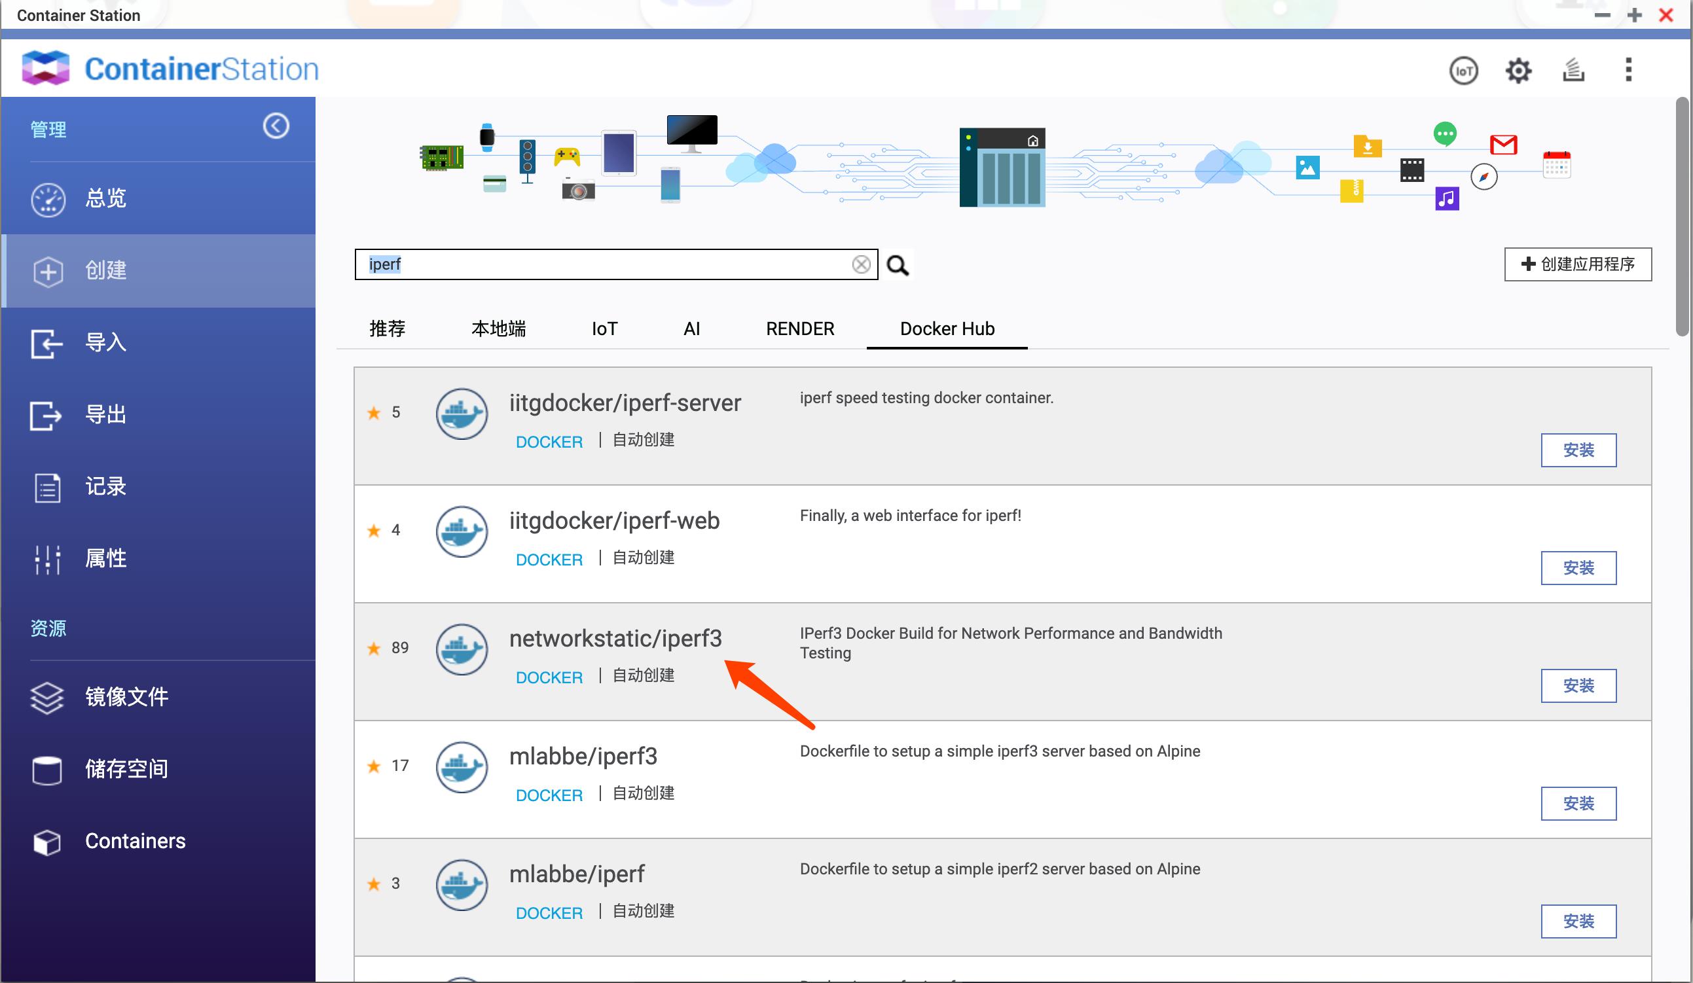
Task: Click the magnifier search button
Action: (x=898, y=265)
